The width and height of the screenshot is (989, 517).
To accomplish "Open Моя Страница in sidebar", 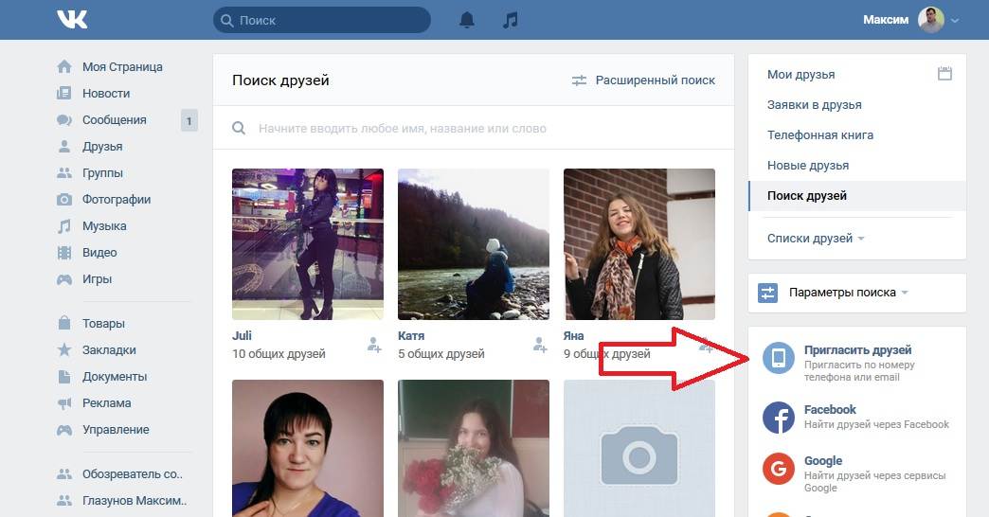I will tap(122, 67).
